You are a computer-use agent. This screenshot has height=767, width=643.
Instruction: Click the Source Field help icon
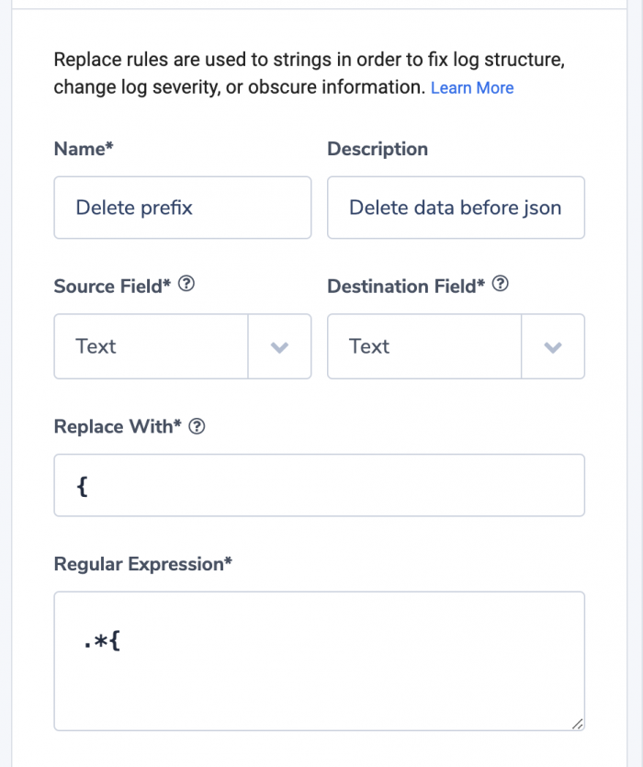[x=186, y=284]
